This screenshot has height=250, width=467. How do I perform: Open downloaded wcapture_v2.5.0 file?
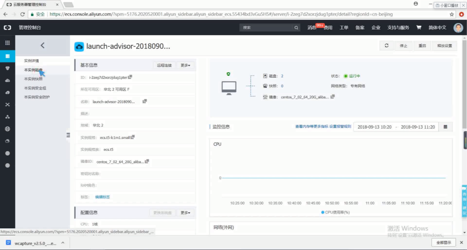(x=31, y=243)
